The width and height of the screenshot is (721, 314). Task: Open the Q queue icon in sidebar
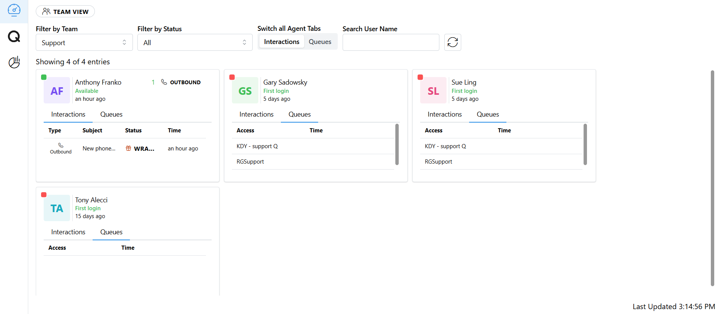point(14,36)
